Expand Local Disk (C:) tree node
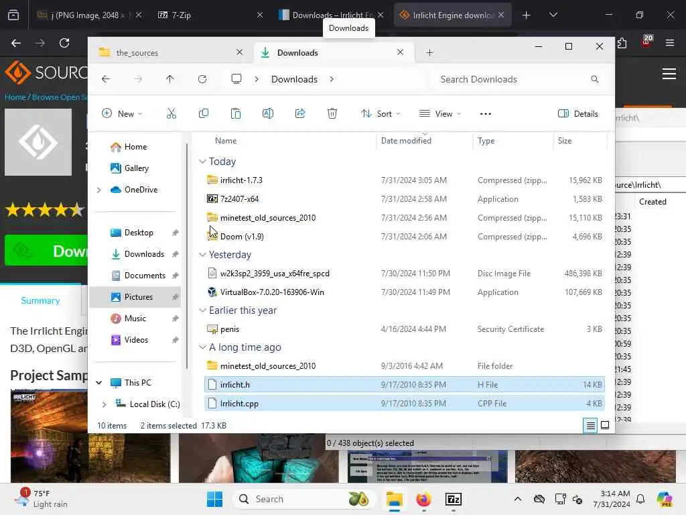 (x=104, y=404)
